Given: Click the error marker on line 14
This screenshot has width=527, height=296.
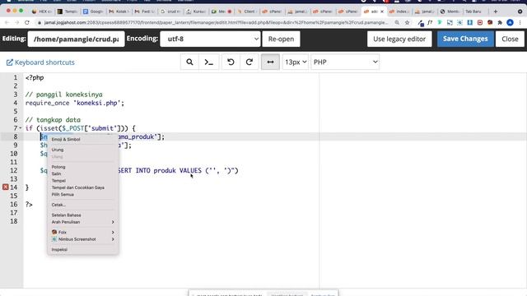Looking at the screenshot, I should coord(6,187).
